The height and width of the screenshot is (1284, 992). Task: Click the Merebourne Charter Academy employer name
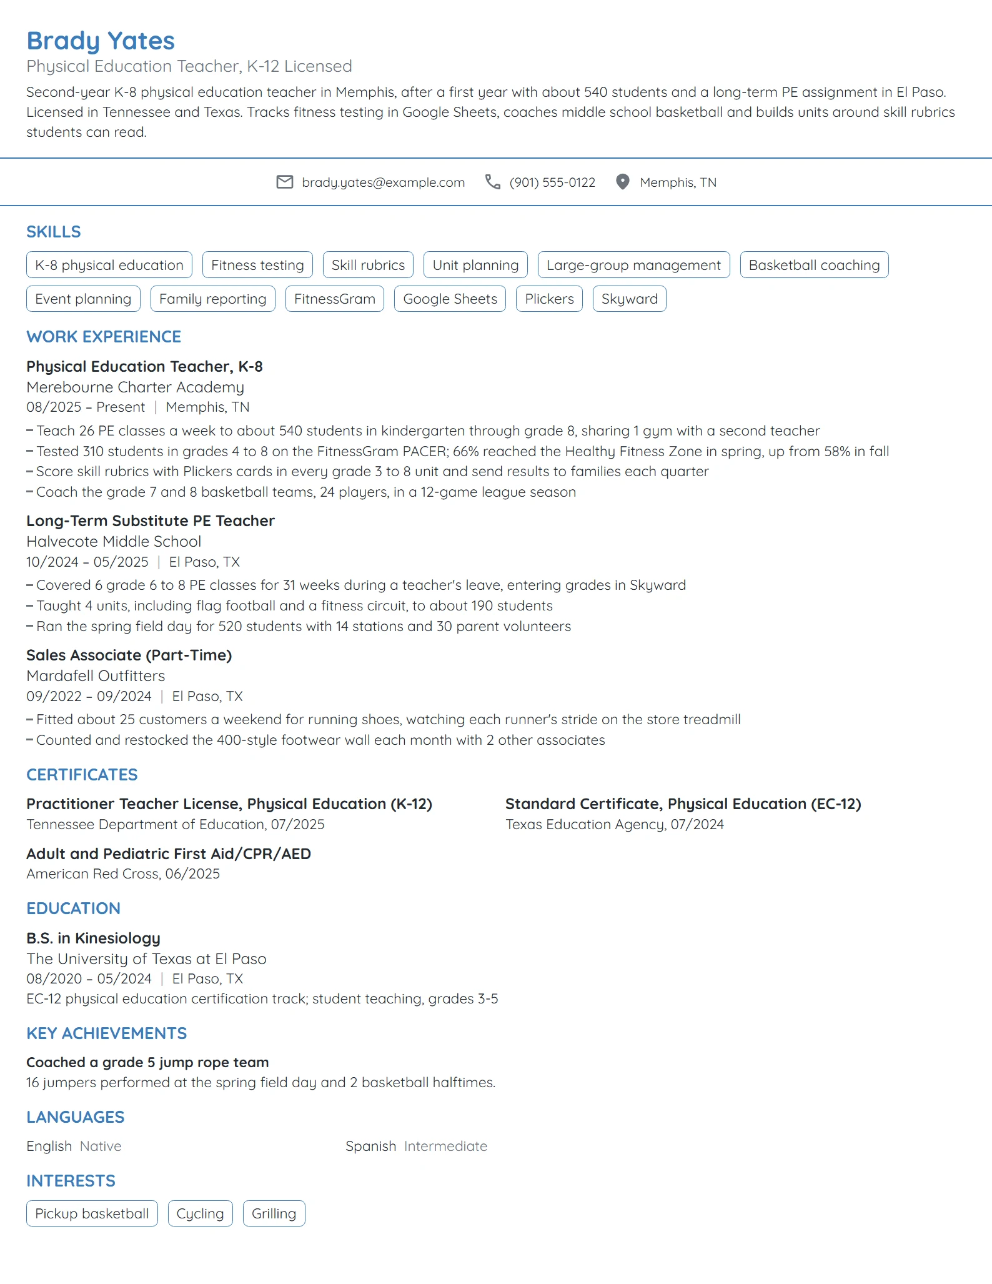point(135,387)
